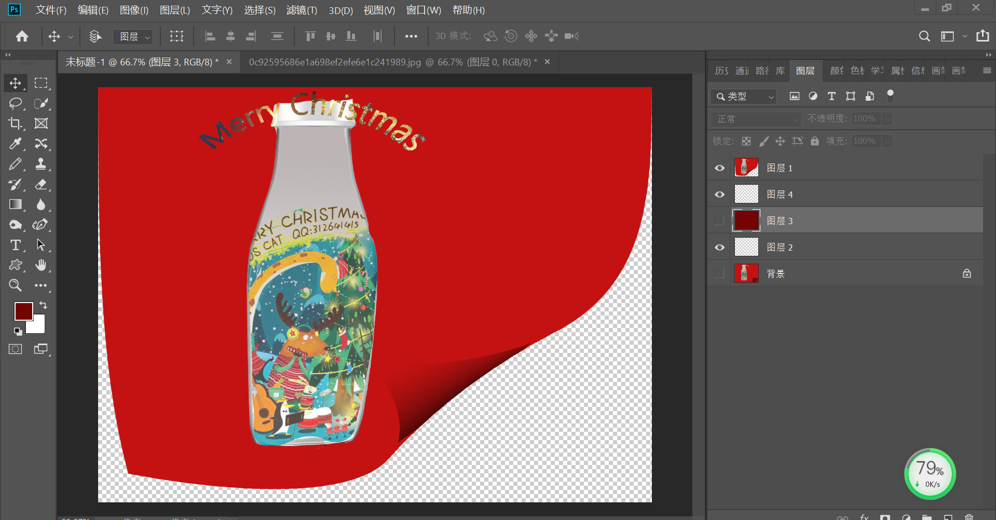Screen dimensions: 996x520
Task: Select the Brush tool
Action: (x=15, y=164)
